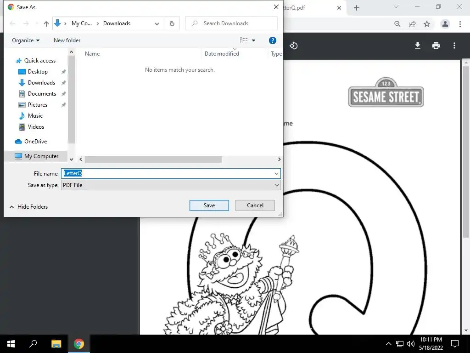Open Windows taskbar search

[x=33, y=344]
